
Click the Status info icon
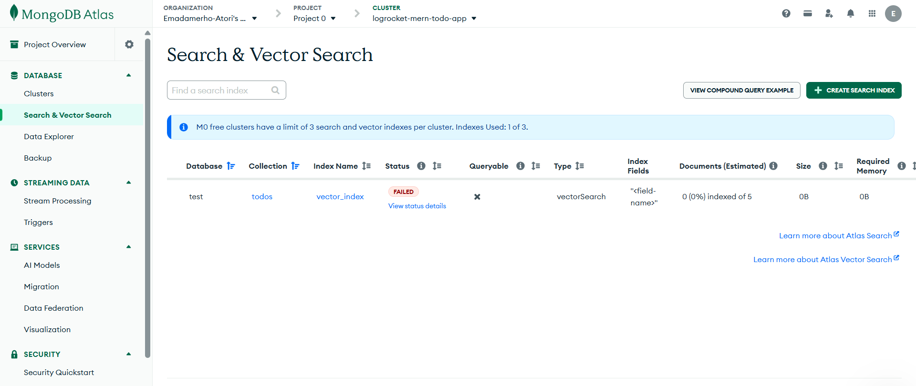tap(421, 166)
